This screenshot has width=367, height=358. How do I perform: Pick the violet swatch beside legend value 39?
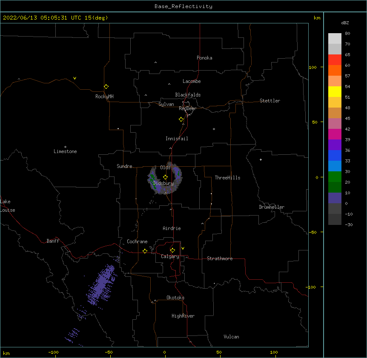coord(335,145)
